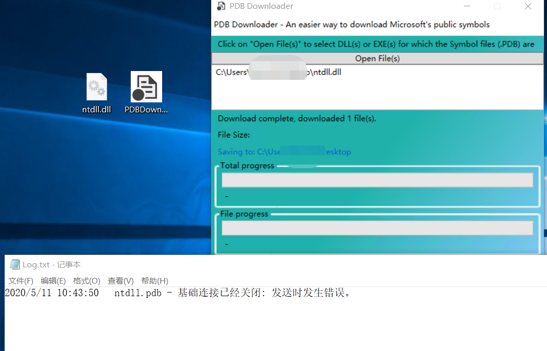Click the log line with ntdll.pdb error
This screenshot has width=547, height=351.
(x=177, y=292)
